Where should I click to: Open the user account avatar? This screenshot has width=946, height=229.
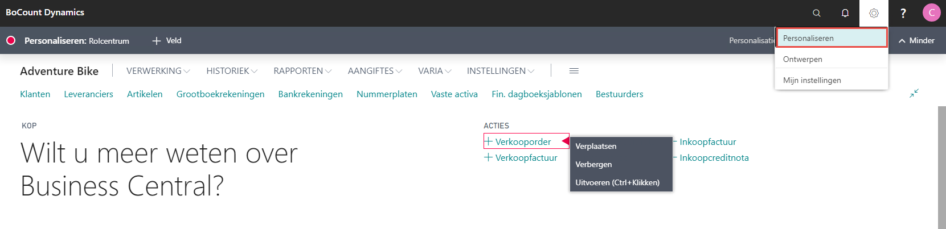click(931, 13)
